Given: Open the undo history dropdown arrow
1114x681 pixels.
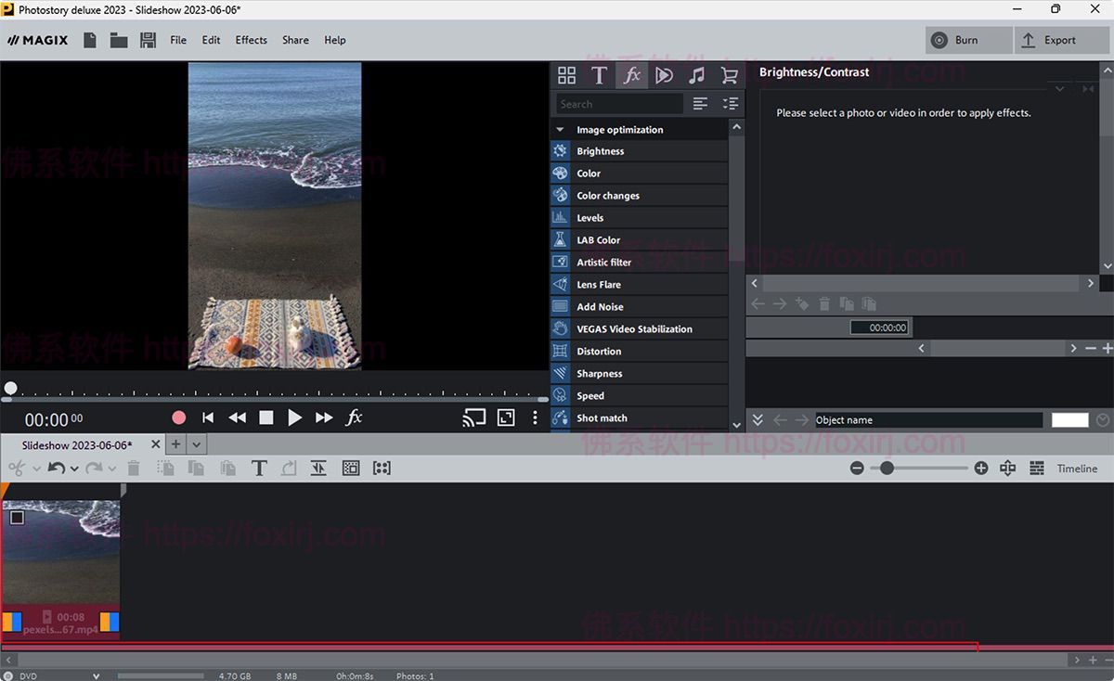Looking at the screenshot, I should point(74,468).
